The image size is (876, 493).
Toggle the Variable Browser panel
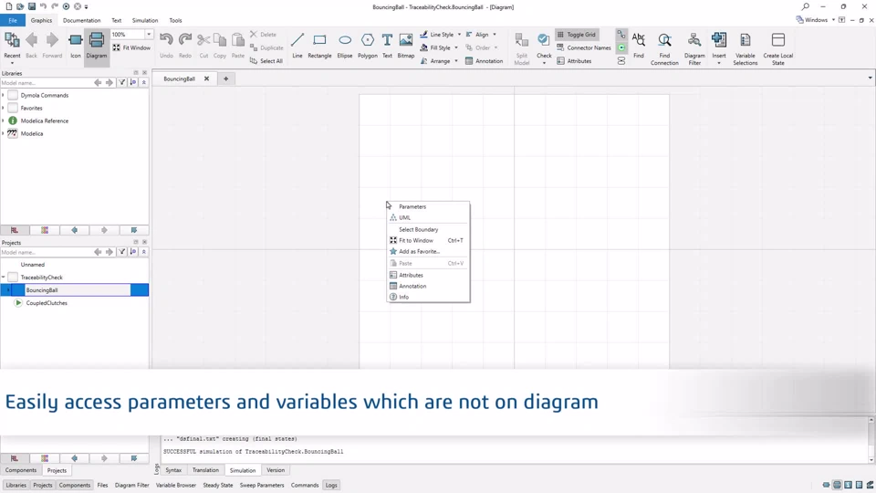coord(176,485)
